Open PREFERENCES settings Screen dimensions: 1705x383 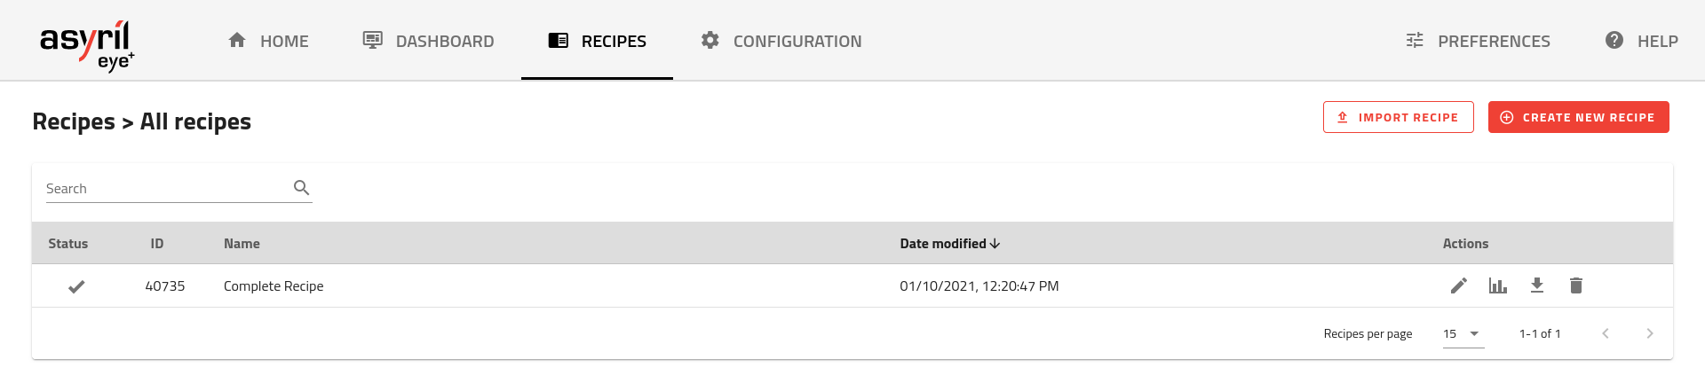coord(1478,41)
